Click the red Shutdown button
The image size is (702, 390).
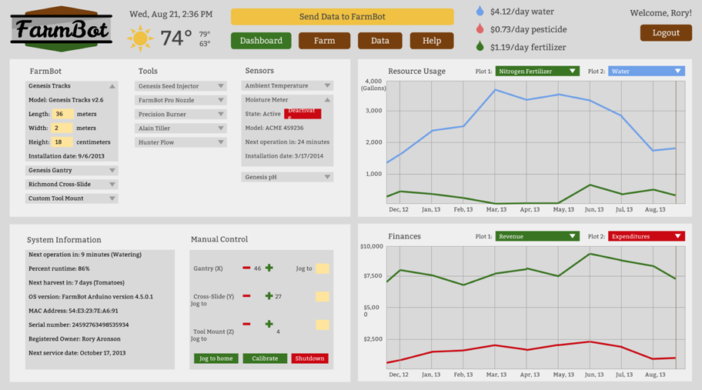309,358
